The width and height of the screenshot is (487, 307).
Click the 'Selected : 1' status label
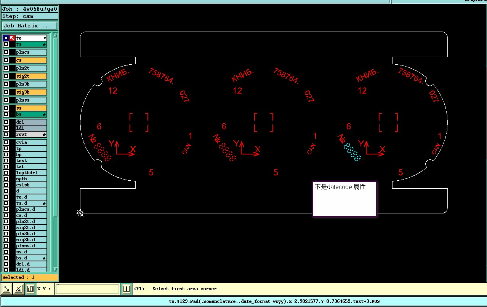coord(30,277)
